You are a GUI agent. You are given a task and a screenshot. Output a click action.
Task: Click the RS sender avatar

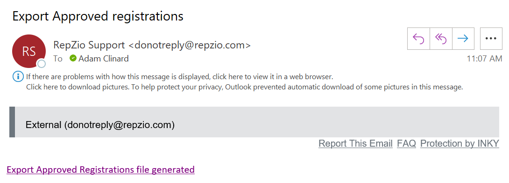point(28,51)
